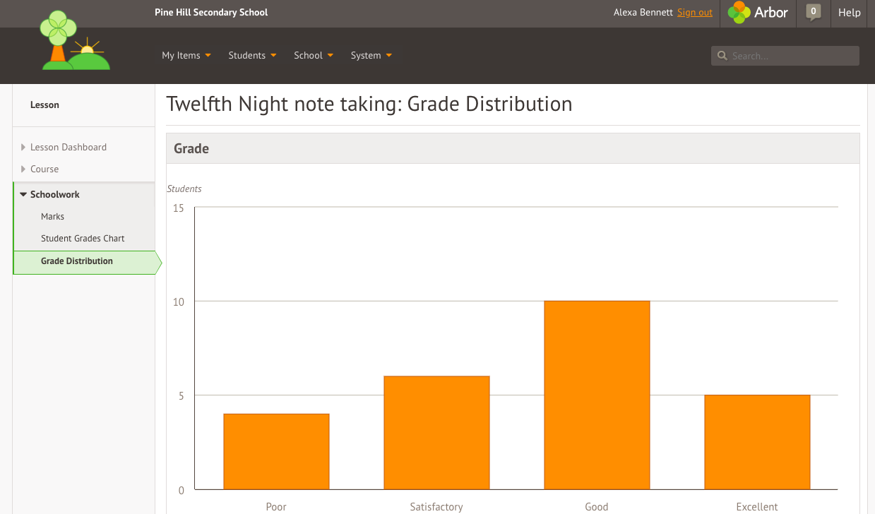Click the magnifier icon in search box
The height and width of the screenshot is (514, 875).
[x=722, y=56]
